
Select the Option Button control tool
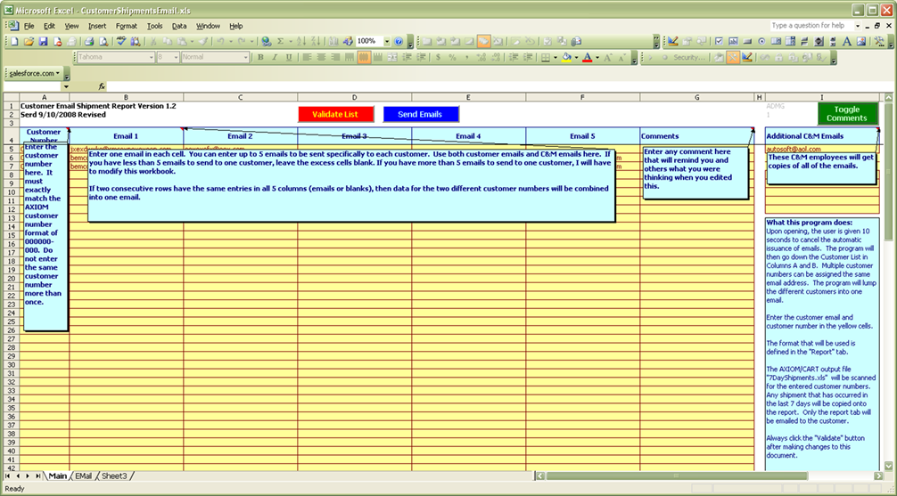761,41
